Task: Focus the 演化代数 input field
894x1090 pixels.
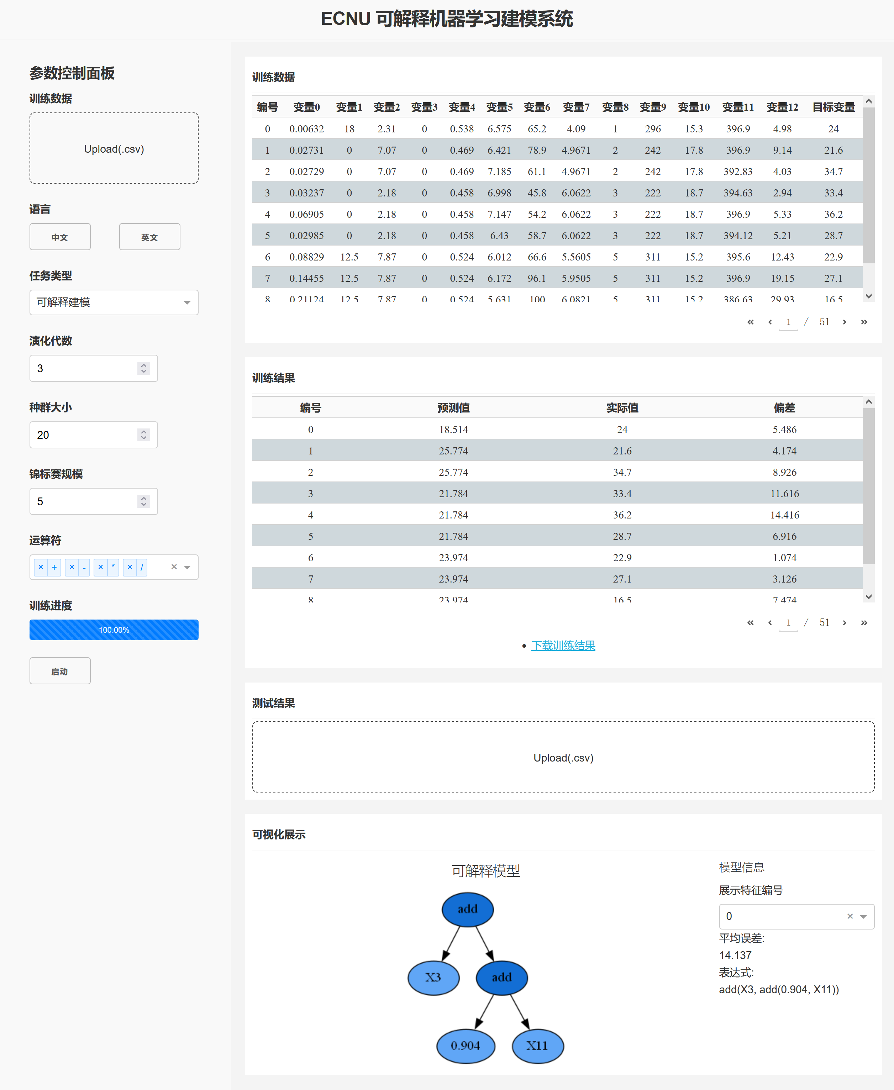Action: (x=93, y=368)
